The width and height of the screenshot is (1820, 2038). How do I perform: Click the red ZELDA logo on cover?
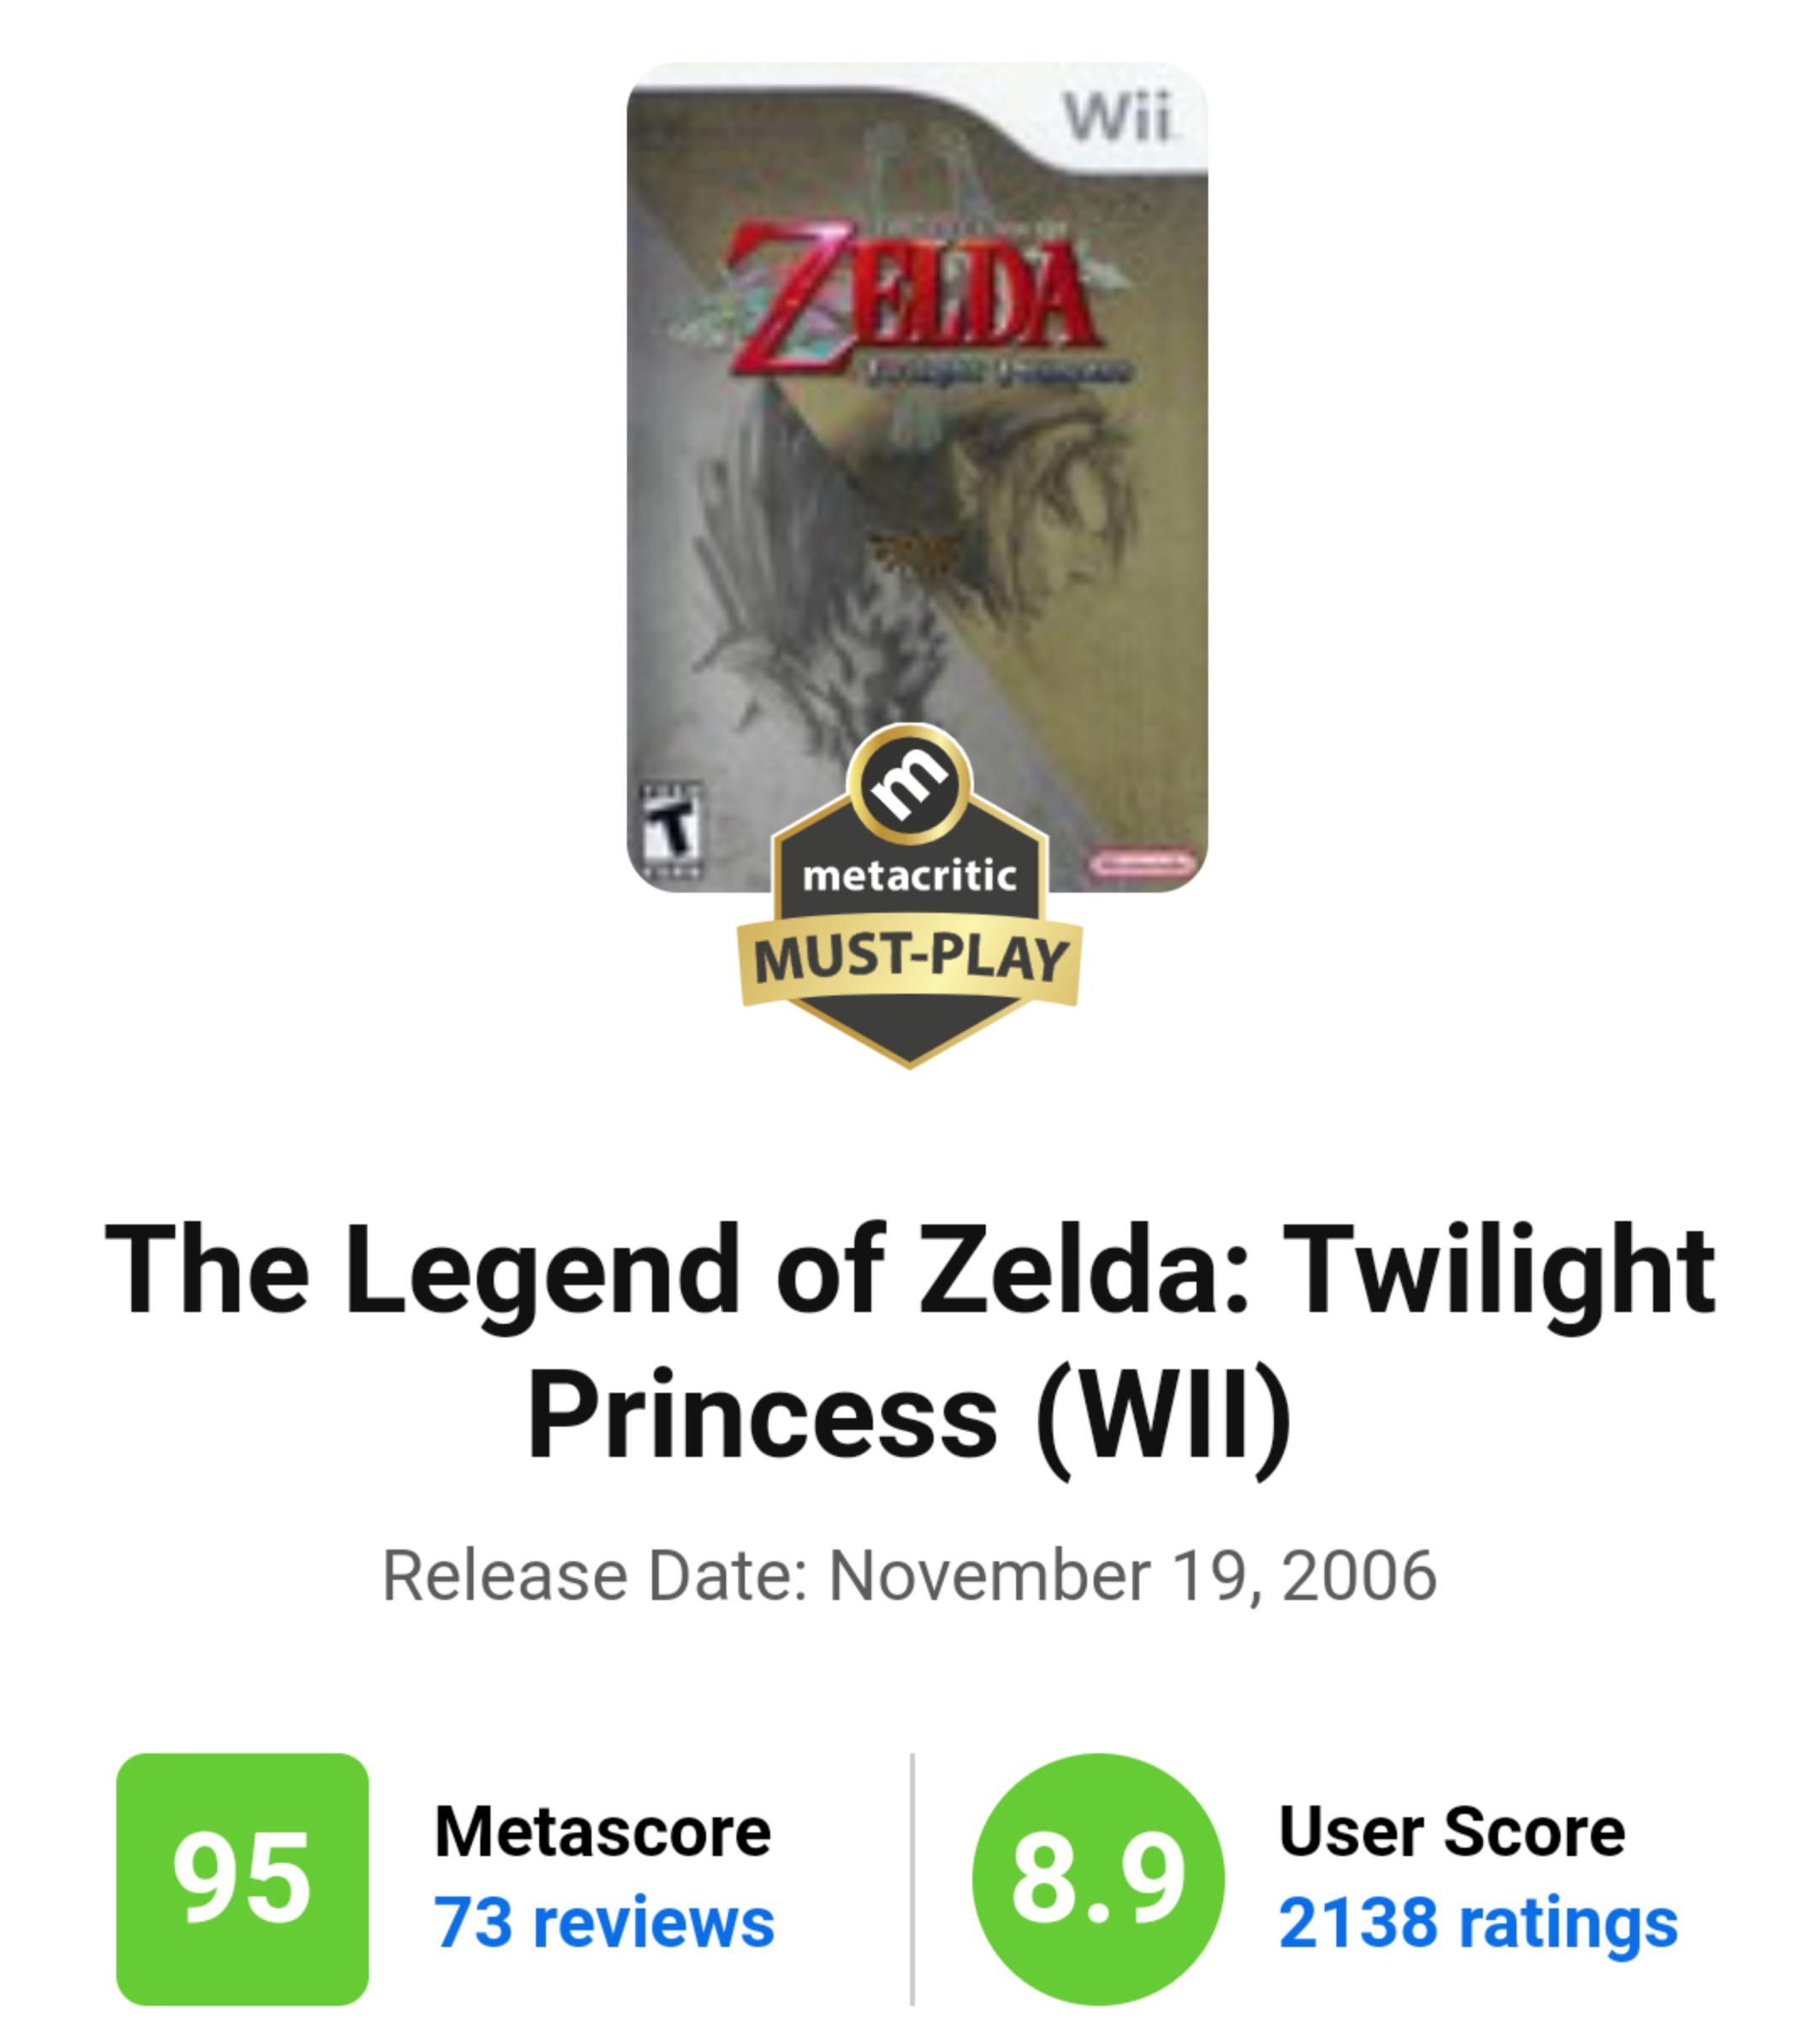(x=910, y=295)
